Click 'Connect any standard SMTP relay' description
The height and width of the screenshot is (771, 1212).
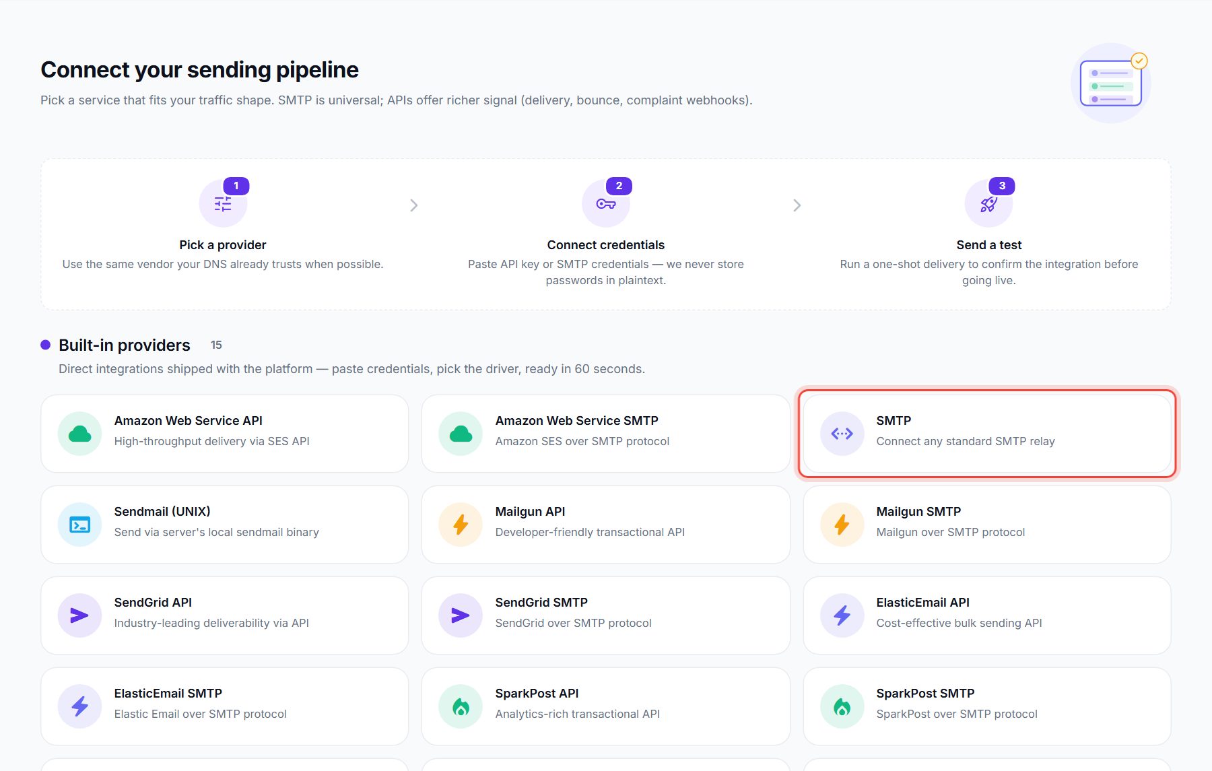(x=966, y=442)
